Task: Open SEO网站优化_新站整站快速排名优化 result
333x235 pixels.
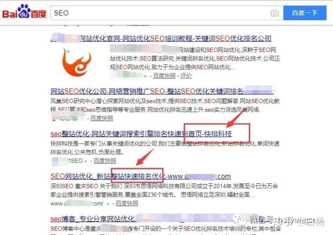Action: 141,176
